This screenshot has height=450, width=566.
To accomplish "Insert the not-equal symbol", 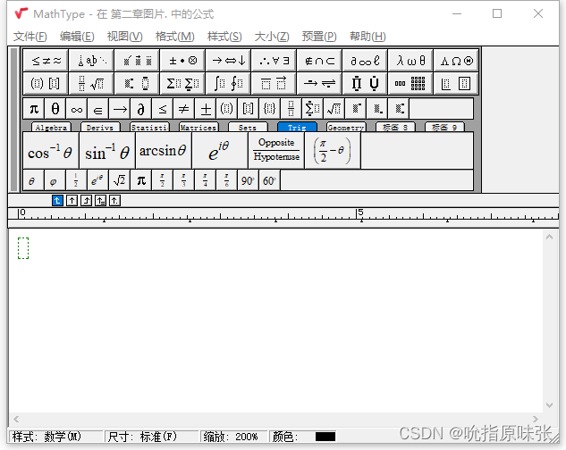I will click(x=183, y=109).
